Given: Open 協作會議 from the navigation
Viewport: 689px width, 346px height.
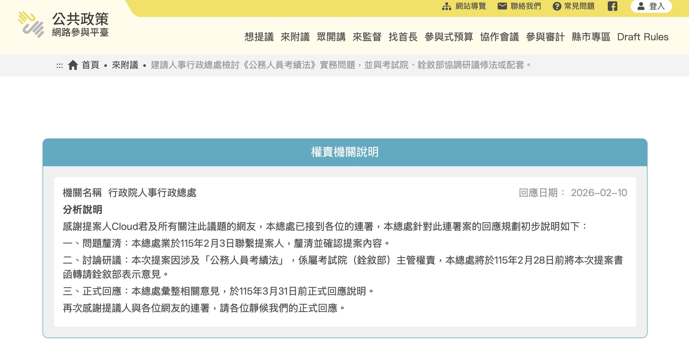Looking at the screenshot, I should point(500,37).
